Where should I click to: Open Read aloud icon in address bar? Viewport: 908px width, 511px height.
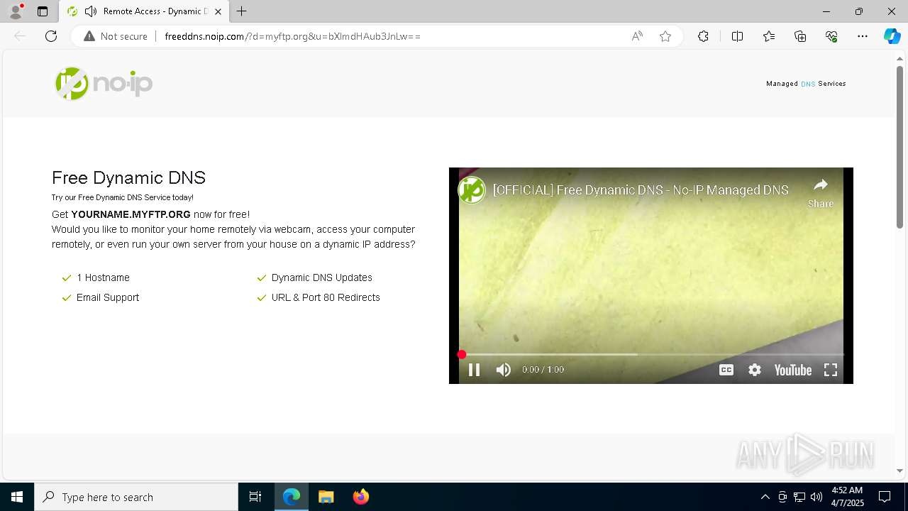pos(637,36)
